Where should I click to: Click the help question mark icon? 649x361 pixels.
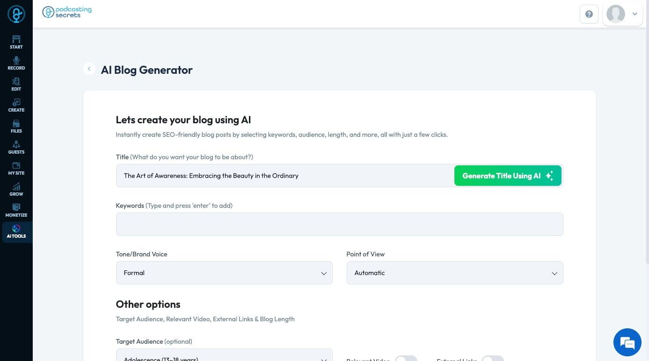pyautogui.click(x=589, y=14)
